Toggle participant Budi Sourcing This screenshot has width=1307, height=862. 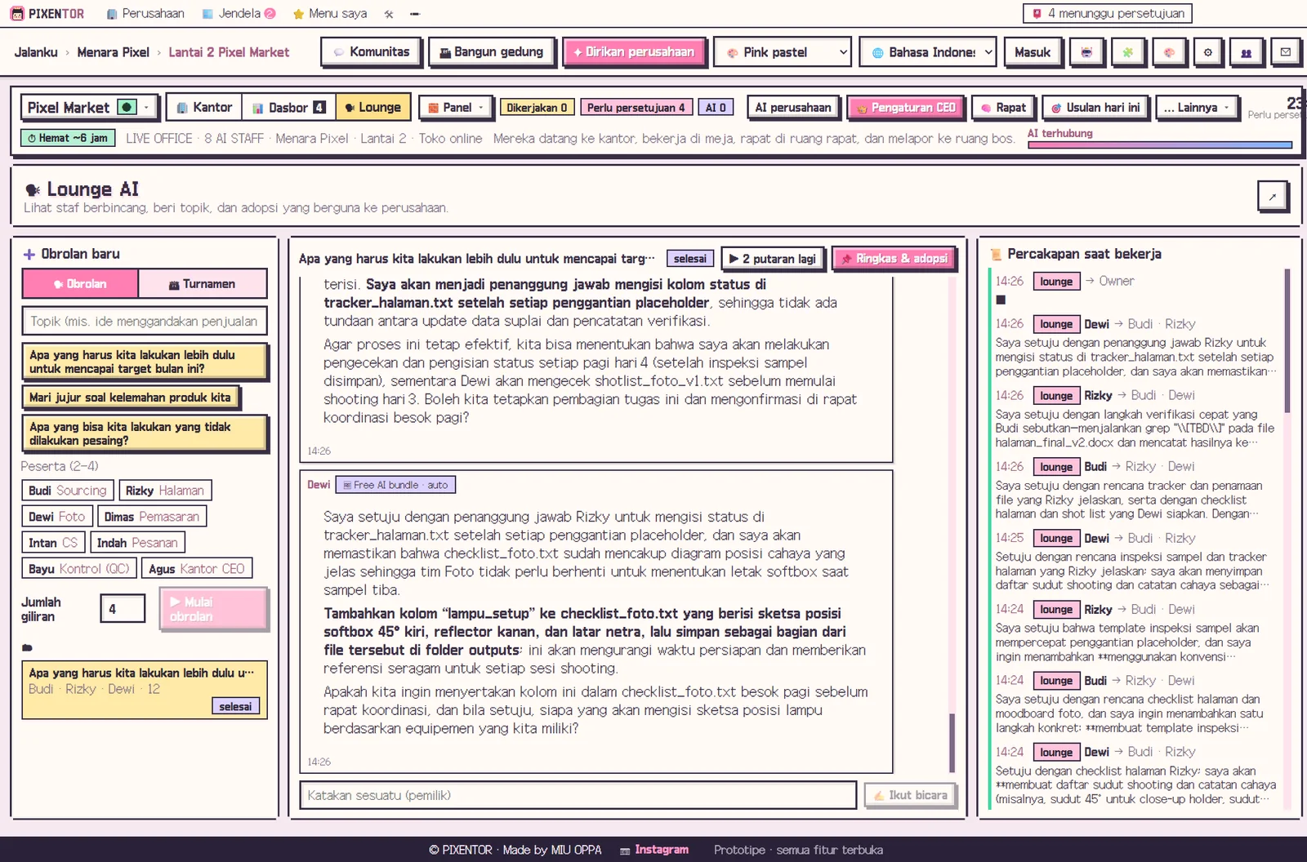(67, 491)
